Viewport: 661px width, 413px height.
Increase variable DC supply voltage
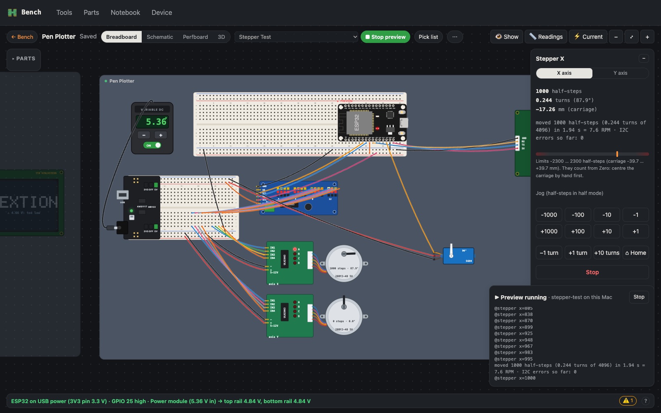[161, 135]
